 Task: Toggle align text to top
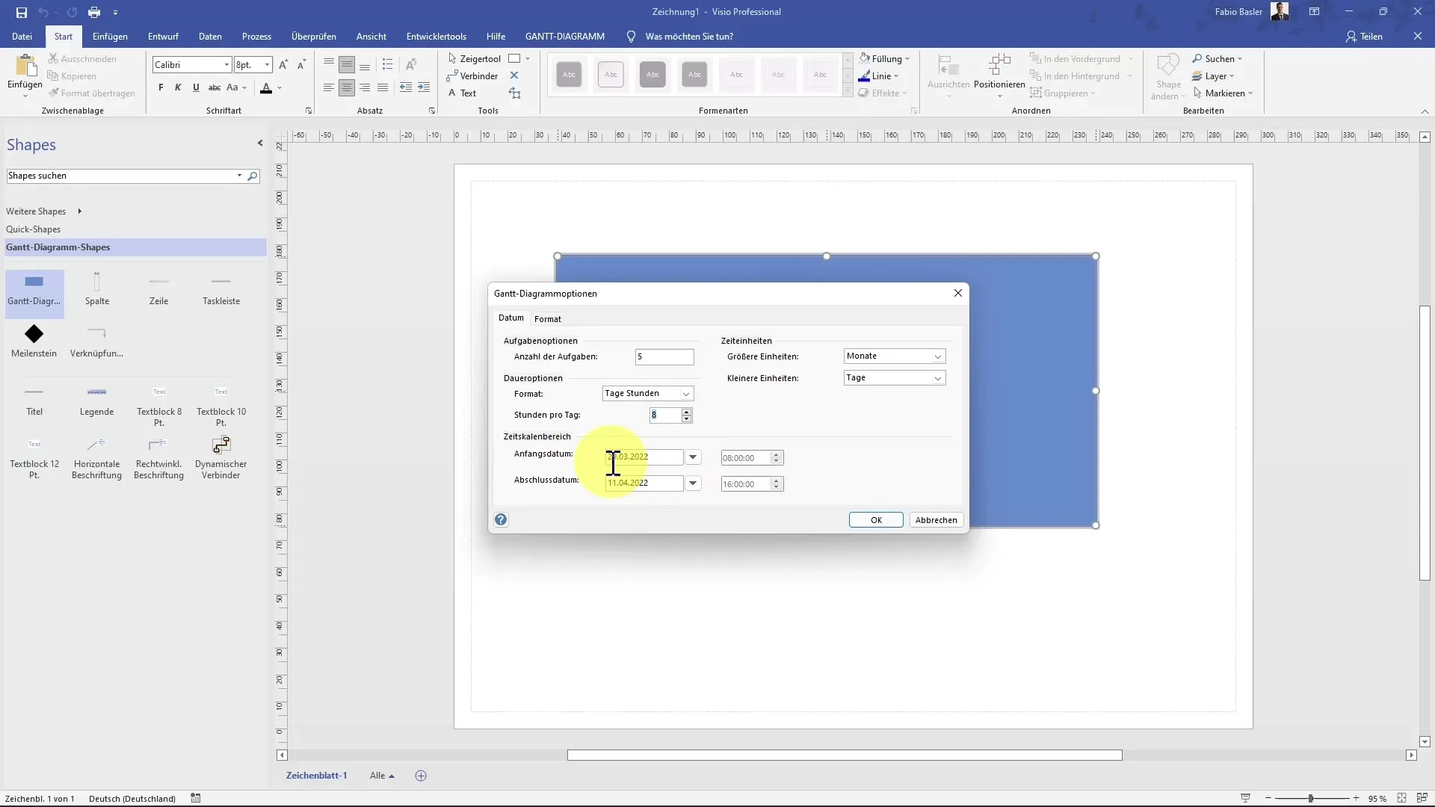[329, 64]
